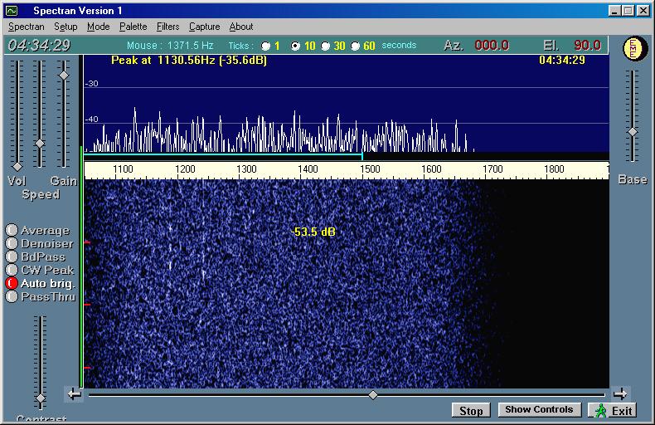655x425 pixels.
Task: Enable the PassThru toggle
Action: (12, 297)
